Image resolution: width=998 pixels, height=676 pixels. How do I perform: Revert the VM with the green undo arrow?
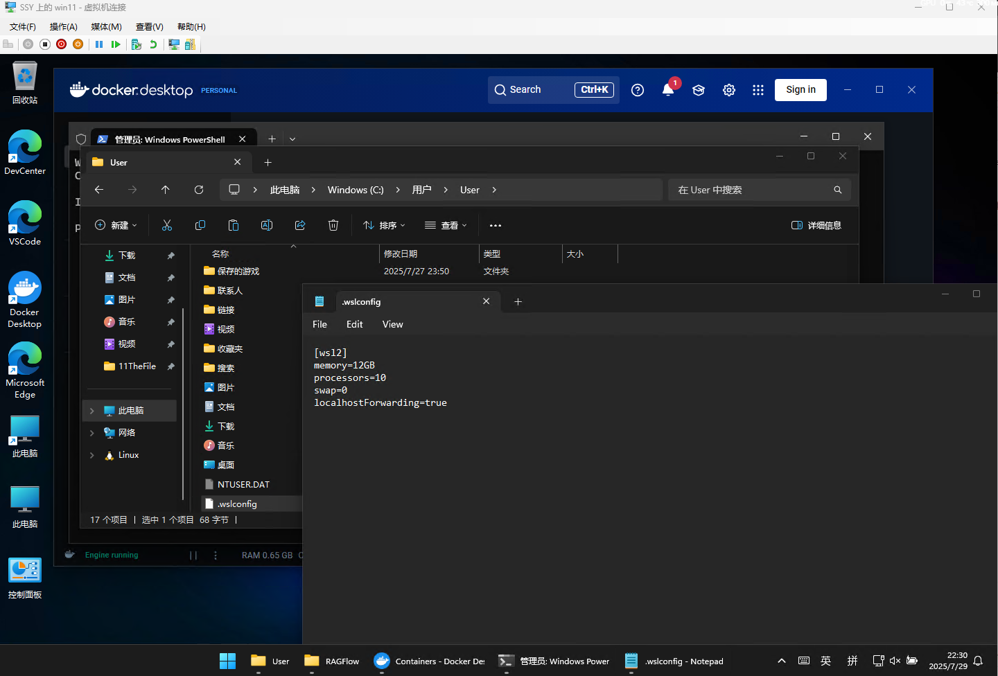click(153, 44)
